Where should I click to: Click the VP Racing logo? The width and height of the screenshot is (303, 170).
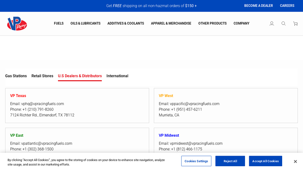pos(17,23)
